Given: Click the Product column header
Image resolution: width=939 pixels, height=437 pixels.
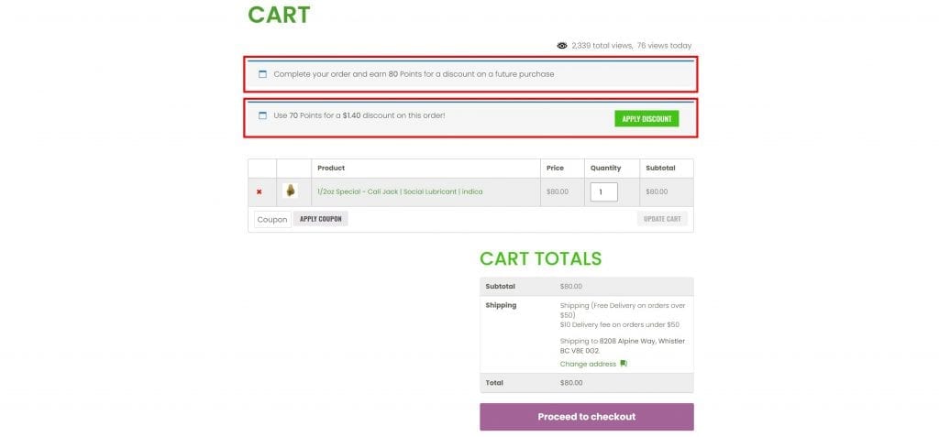Looking at the screenshot, I should (331, 168).
